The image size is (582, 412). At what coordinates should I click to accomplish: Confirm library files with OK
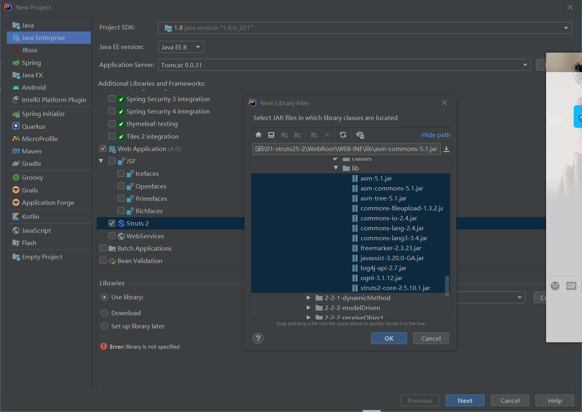click(x=389, y=338)
